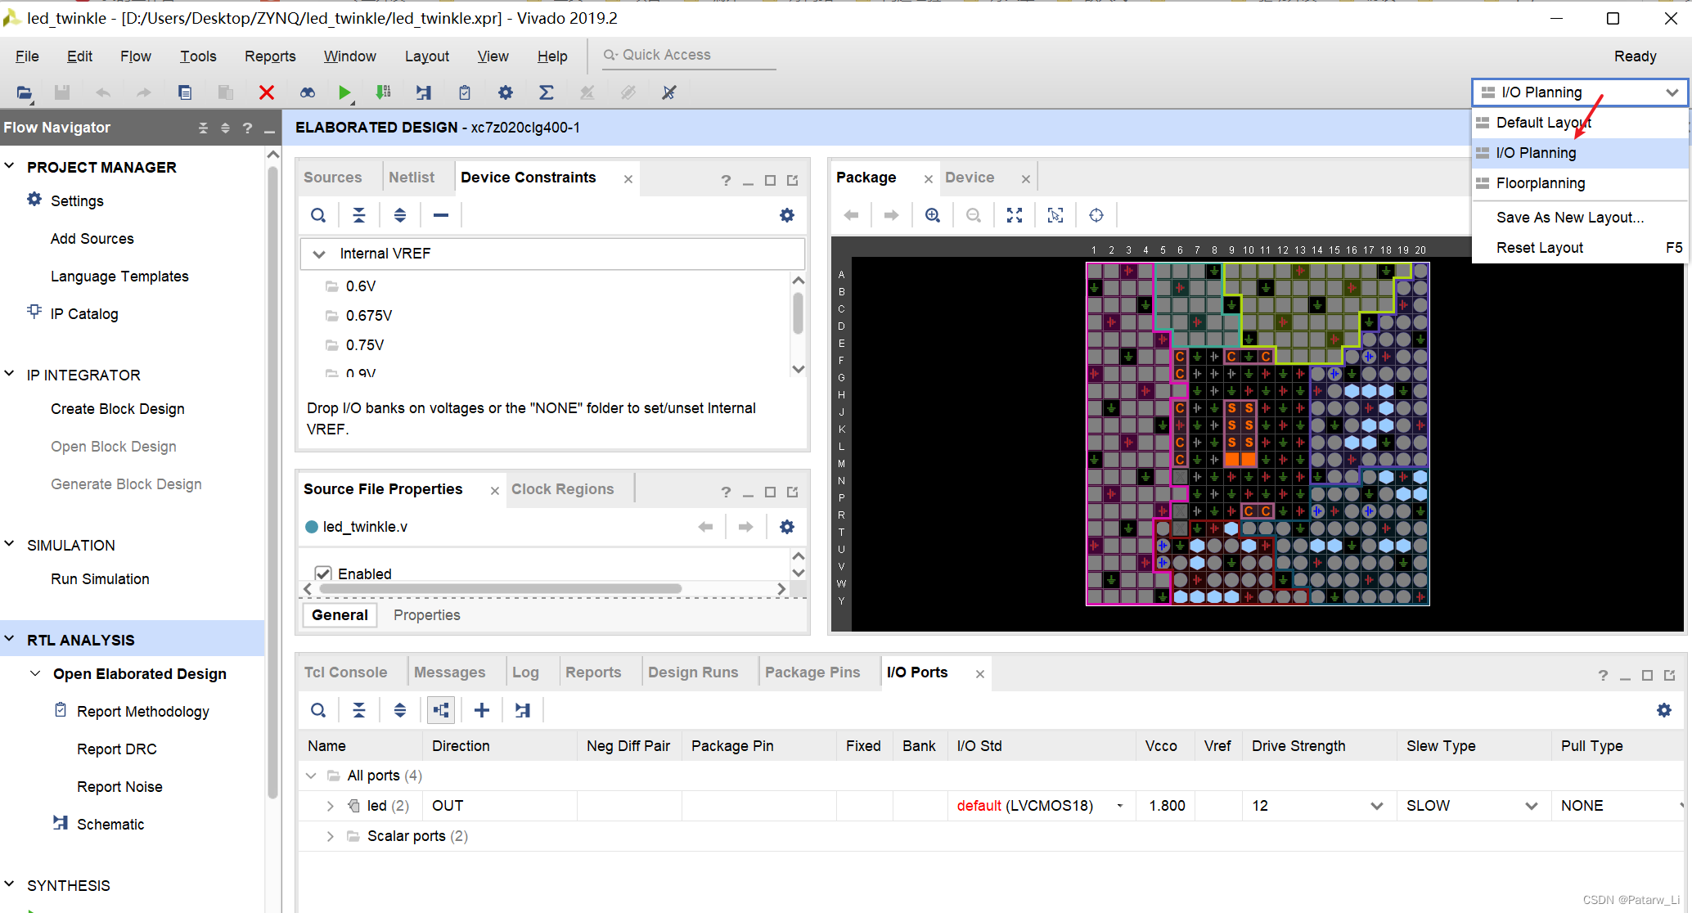Expand the led (2) port row
The width and height of the screenshot is (1692, 913).
coord(330,806)
